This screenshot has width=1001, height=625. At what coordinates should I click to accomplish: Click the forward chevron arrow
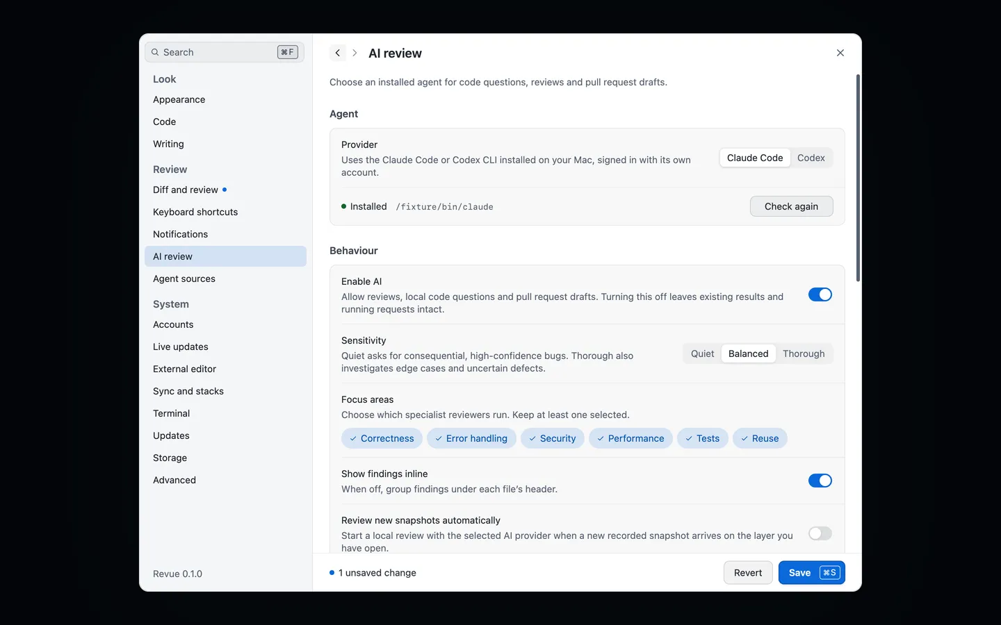(x=355, y=53)
